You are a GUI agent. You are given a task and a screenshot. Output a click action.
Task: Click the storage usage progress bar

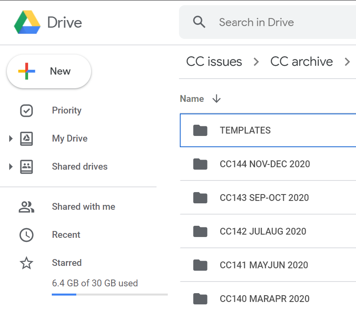[110, 294]
